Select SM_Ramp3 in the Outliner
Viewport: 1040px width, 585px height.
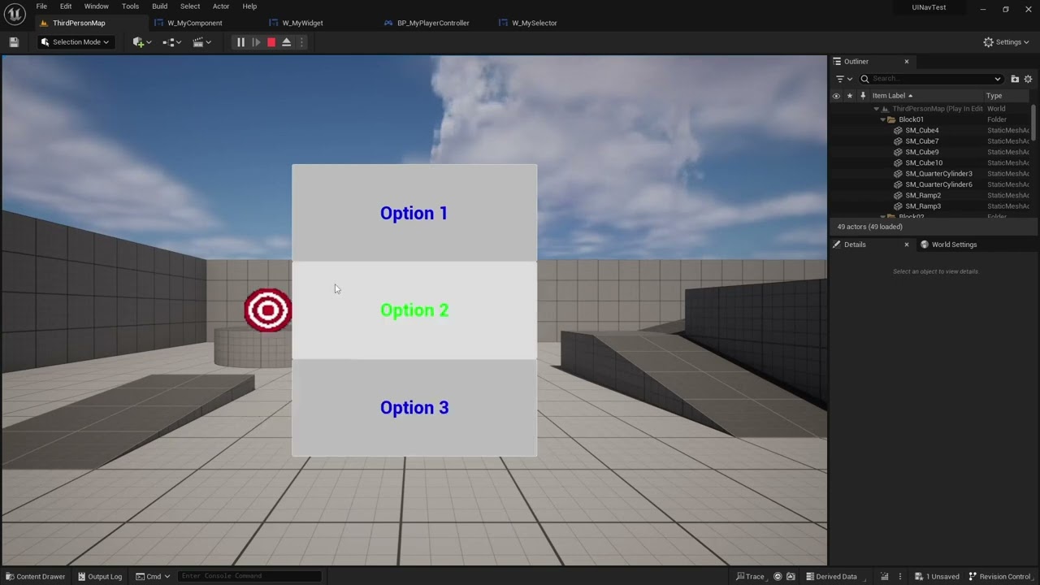point(923,206)
